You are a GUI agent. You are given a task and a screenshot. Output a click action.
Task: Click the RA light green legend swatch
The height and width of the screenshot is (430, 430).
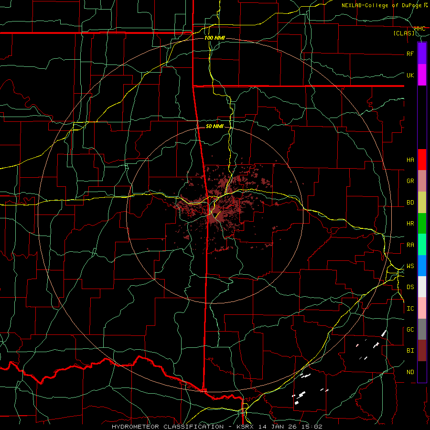coord(422,245)
